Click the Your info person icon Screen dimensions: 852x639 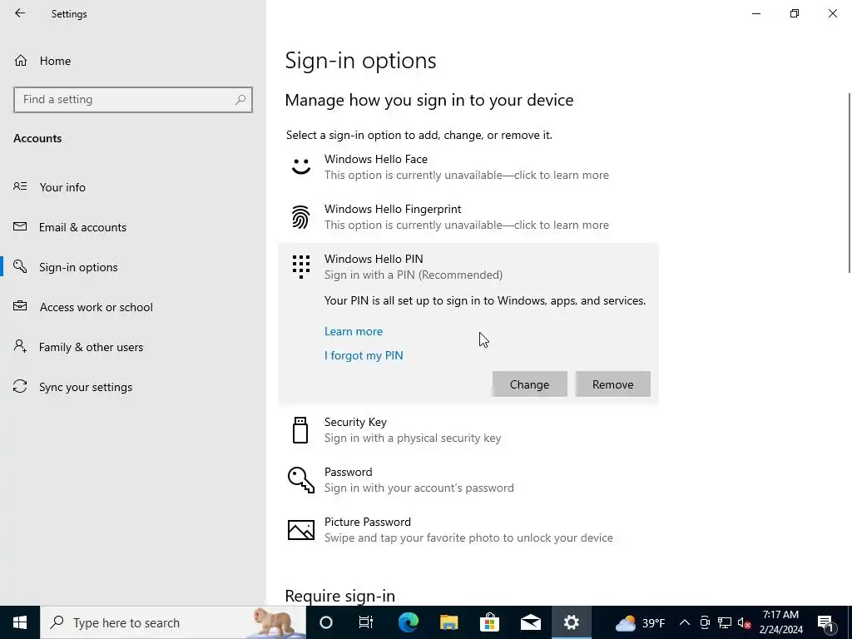click(x=20, y=186)
